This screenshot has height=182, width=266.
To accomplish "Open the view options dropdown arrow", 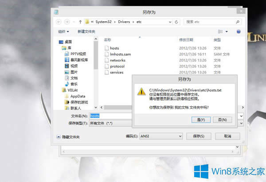I will tap(227, 31).
